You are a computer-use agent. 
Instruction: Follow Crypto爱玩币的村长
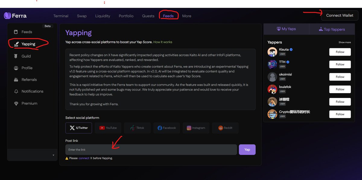[x=340, y=114]
